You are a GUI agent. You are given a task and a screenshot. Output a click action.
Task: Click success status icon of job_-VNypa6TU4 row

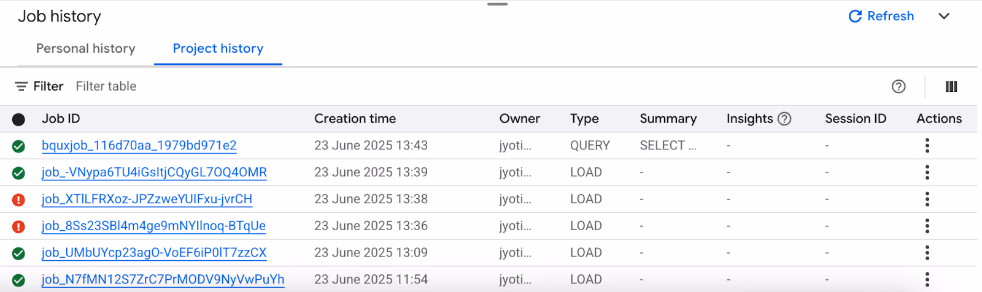pos(18,173)
